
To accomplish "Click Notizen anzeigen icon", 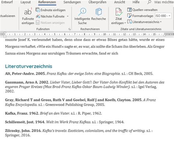I will pos(37,23).
